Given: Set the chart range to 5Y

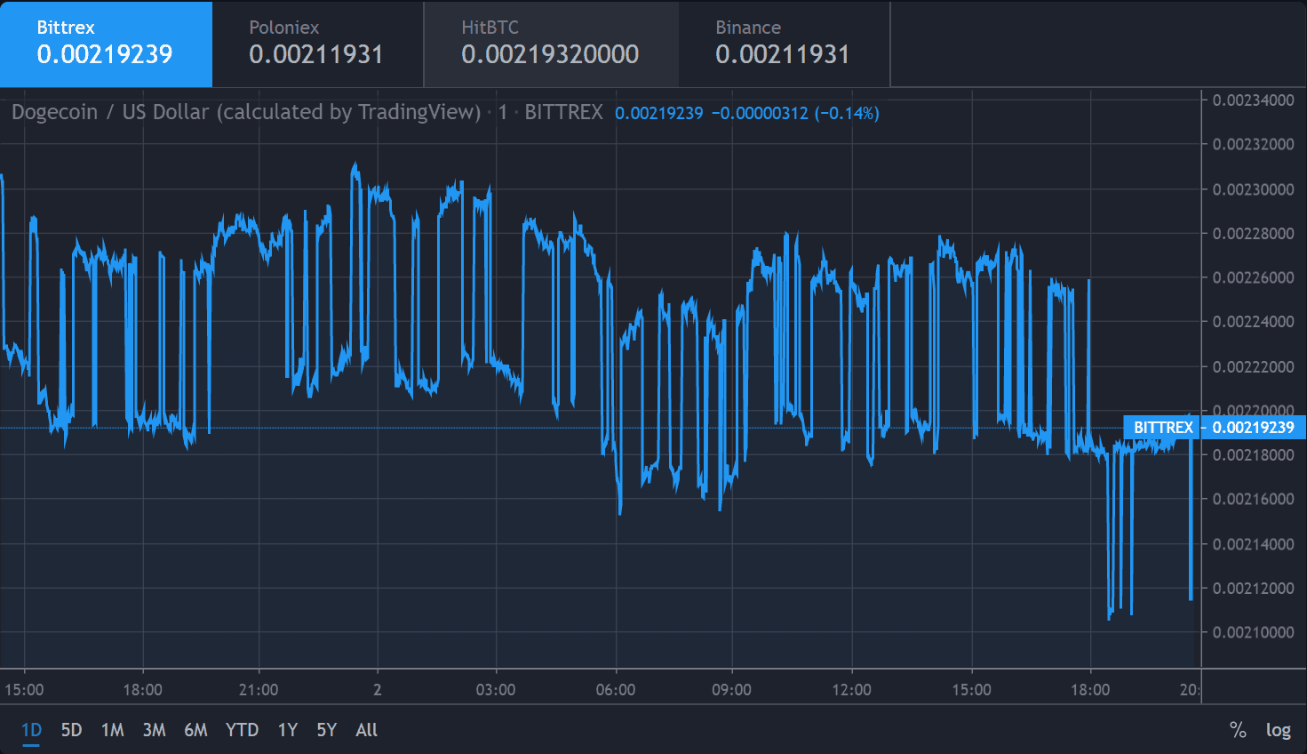Looking at the screenshot, I should click(326, 730).
